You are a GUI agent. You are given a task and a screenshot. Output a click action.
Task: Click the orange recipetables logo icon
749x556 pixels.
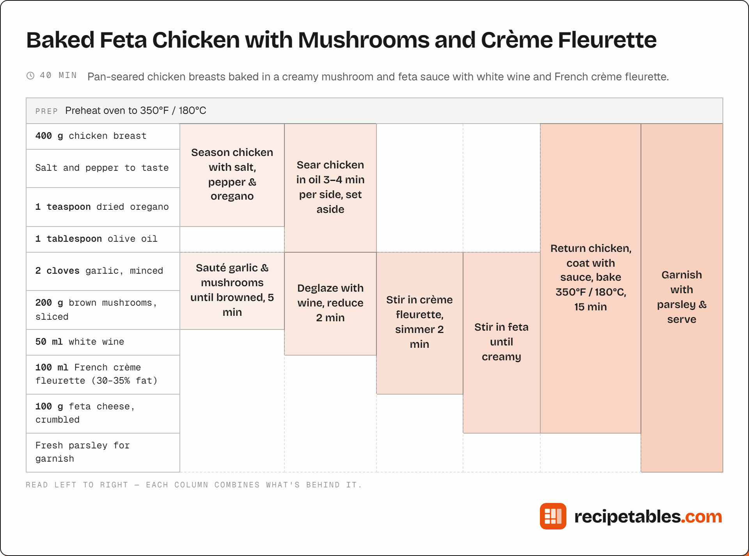553,516
